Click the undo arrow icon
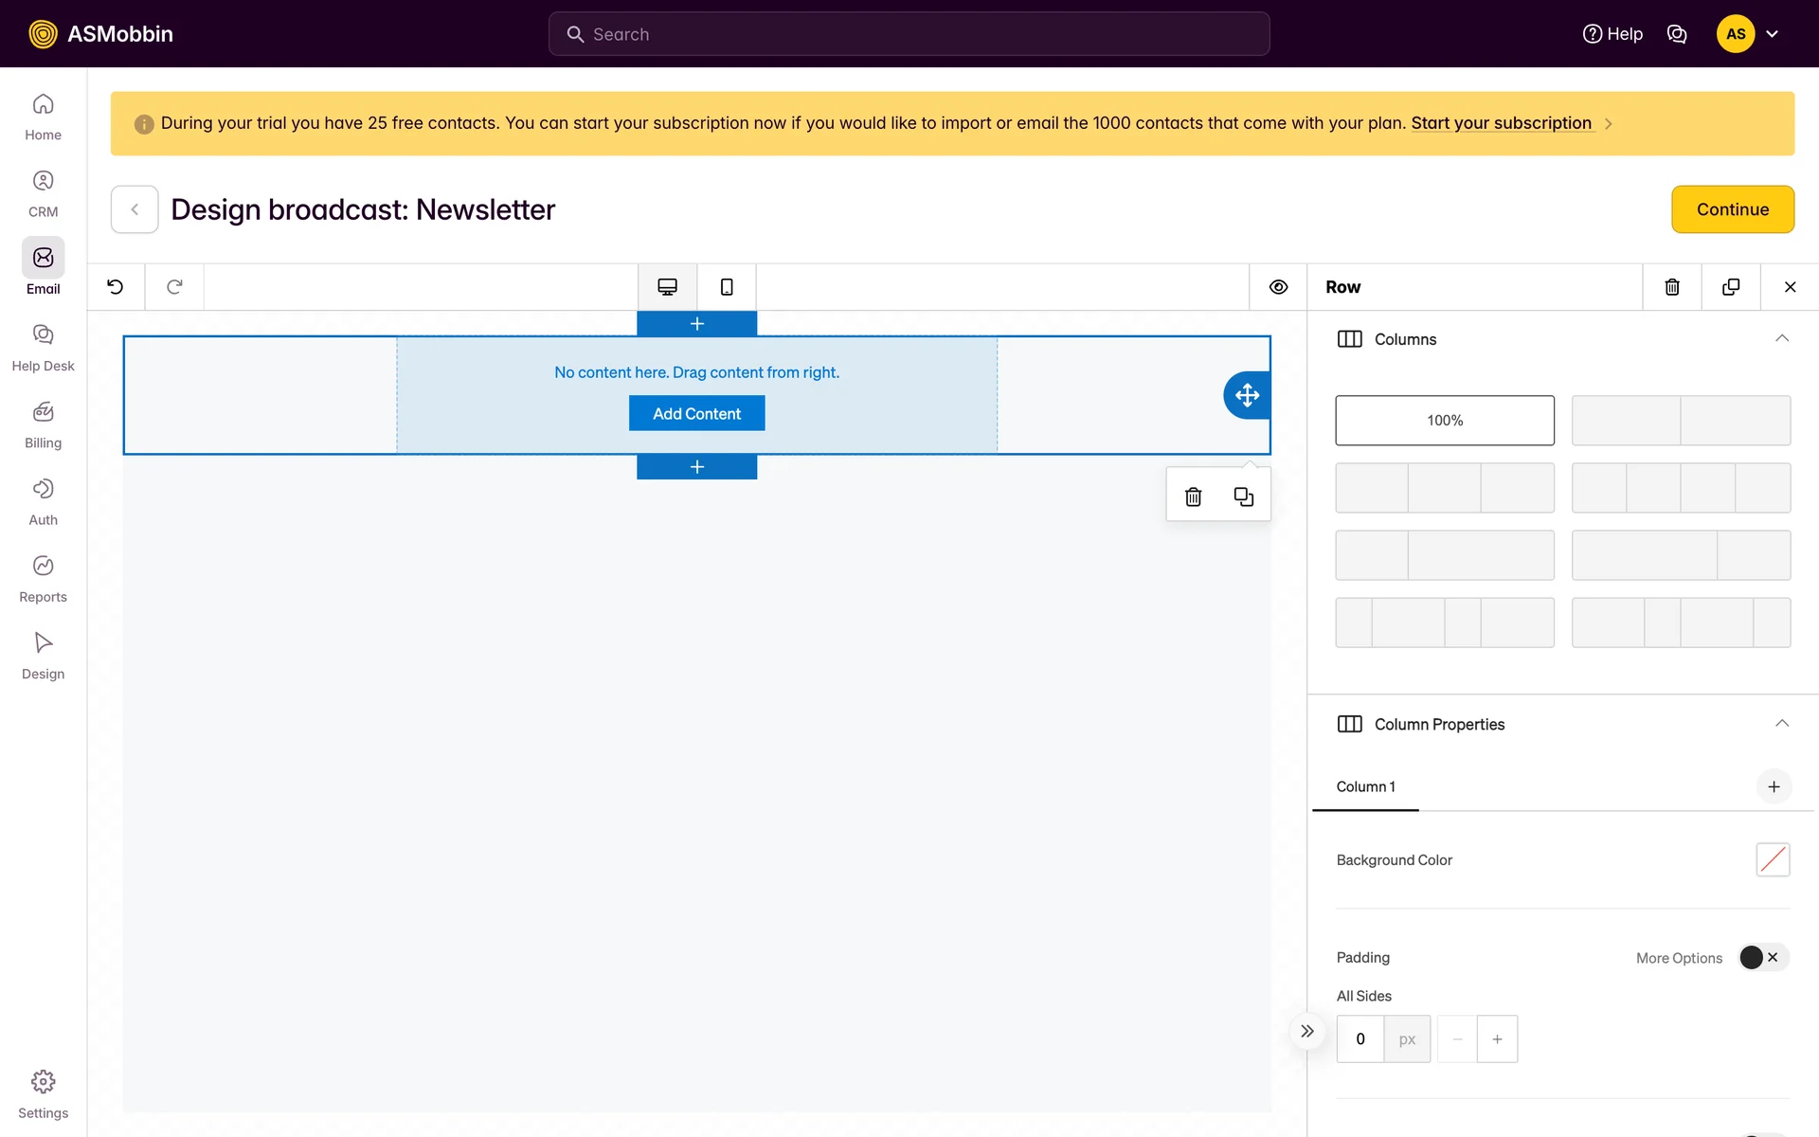The height and width of the screenshot is (1137, 1819). click(x=116, y=287)
